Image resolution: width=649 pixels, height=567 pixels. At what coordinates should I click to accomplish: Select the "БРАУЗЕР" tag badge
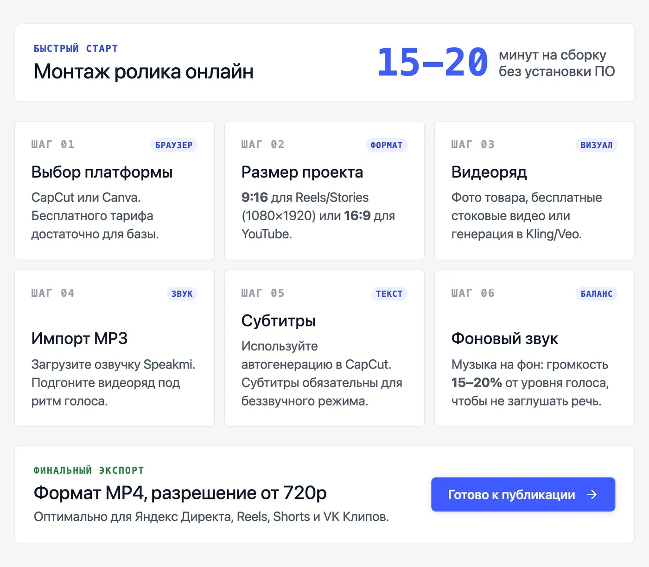pos(174,145)
